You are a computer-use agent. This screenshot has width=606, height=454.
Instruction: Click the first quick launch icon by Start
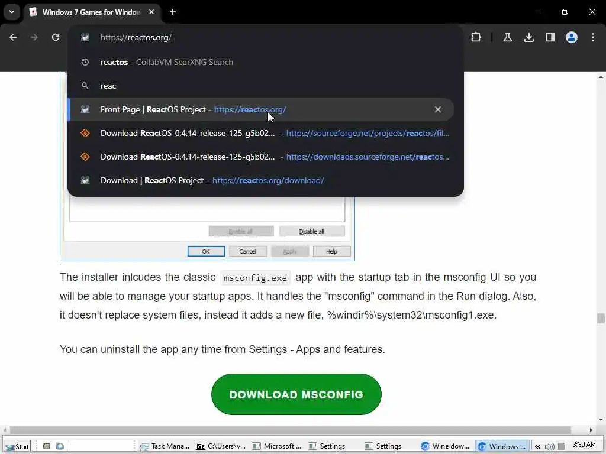[46, 446]
